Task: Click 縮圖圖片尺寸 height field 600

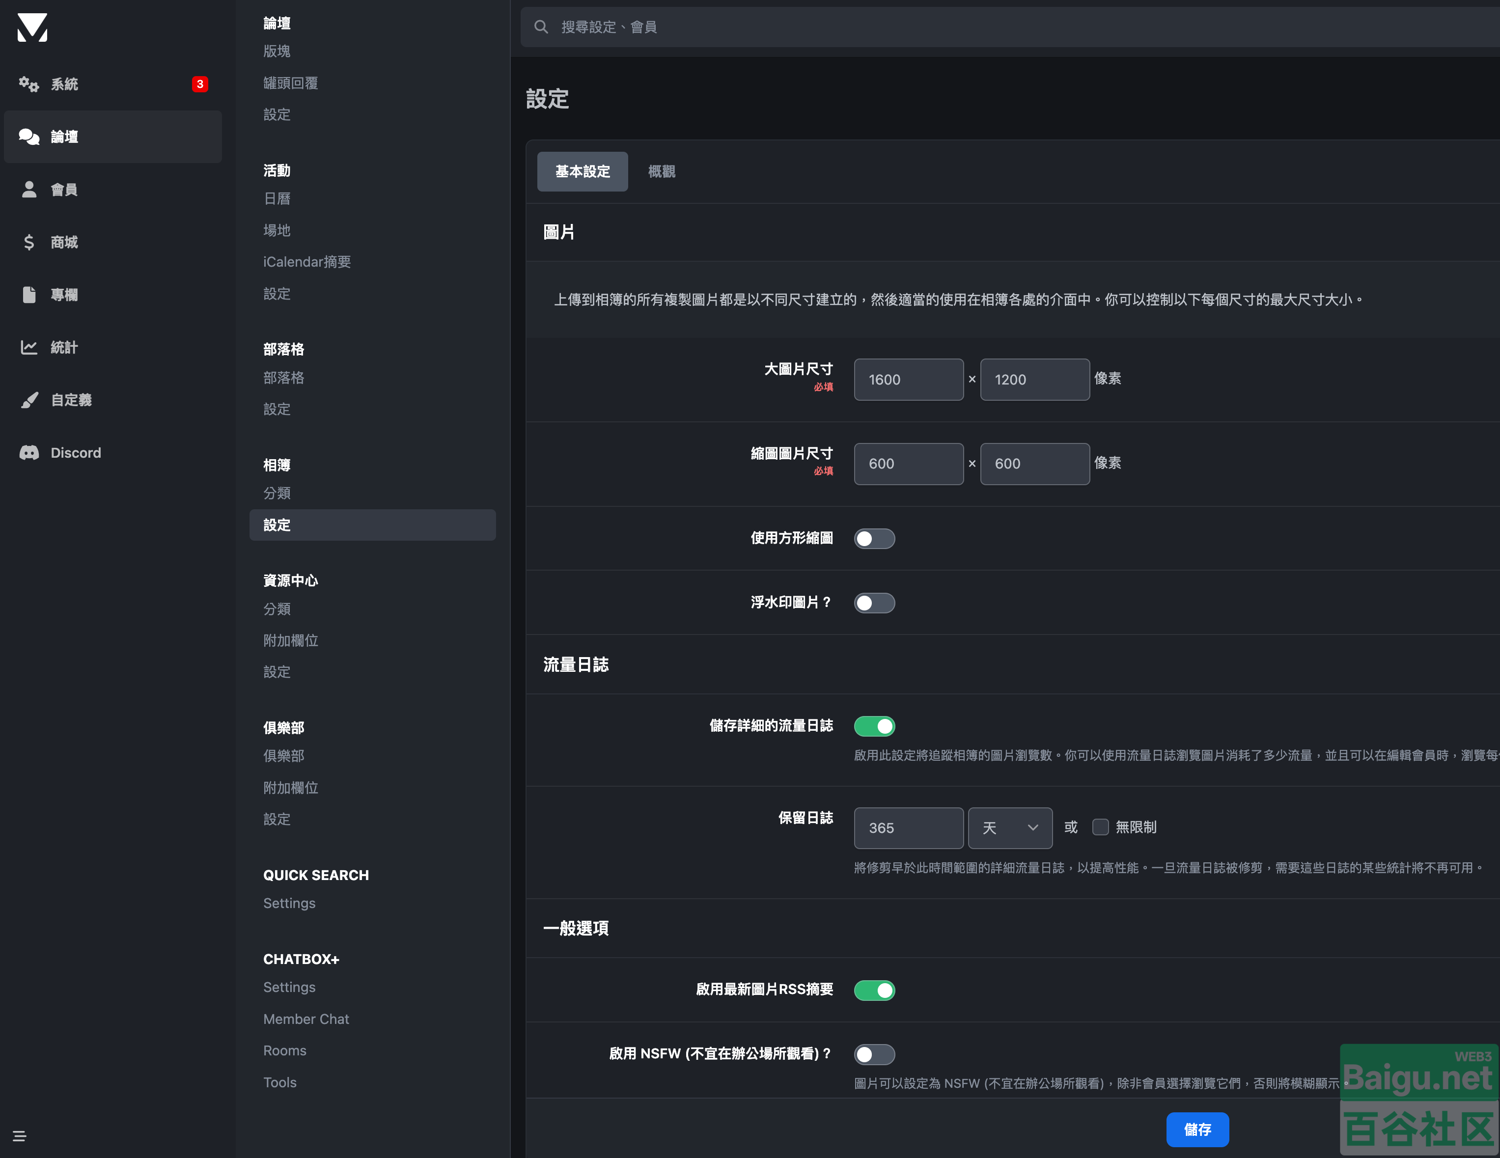Action: click(x=1035, y=464)
